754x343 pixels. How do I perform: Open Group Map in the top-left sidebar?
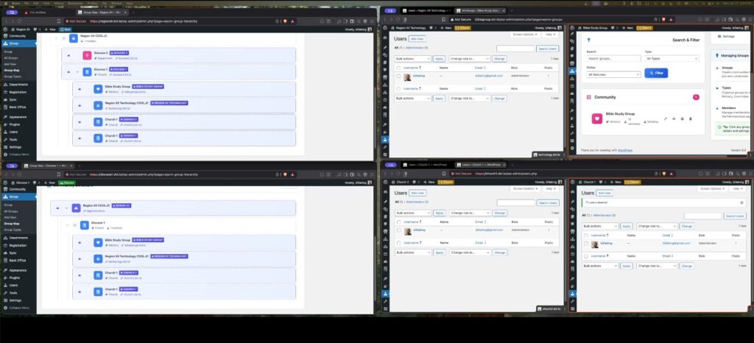[x=12, y=70]
